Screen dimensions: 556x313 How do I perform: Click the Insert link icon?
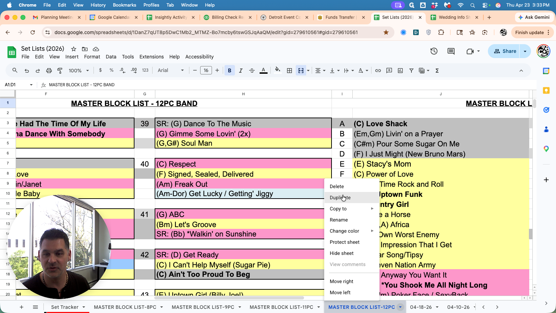click(378, 71)
